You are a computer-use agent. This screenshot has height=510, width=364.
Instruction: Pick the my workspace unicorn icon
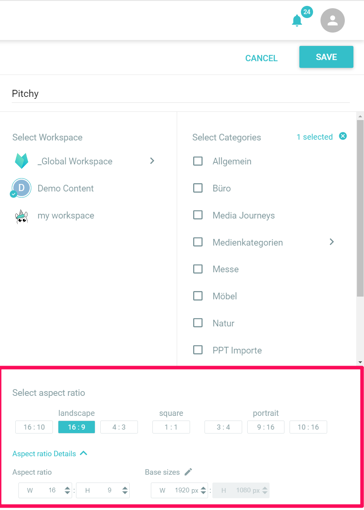pyautogui.click(x=22, y=216)
